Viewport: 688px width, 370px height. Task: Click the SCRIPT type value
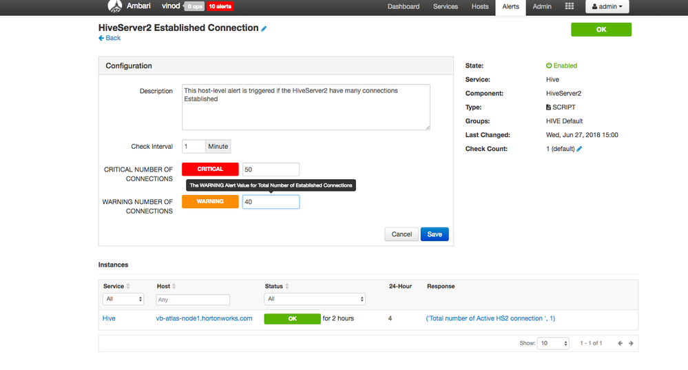[561, 107]
